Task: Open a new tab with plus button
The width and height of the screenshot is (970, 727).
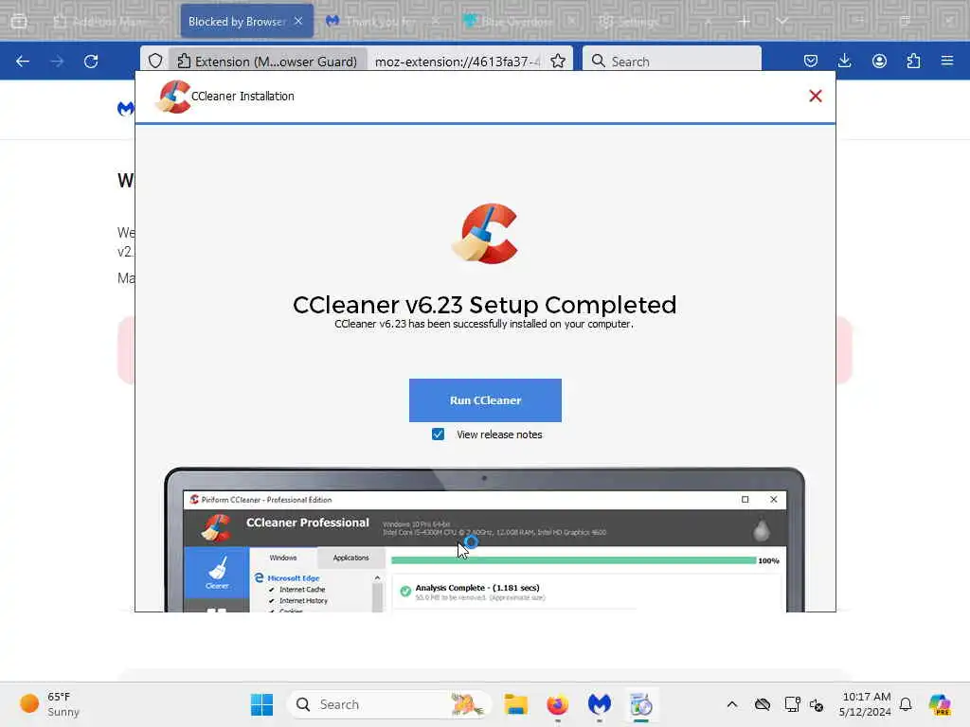Action: (745, 22)
